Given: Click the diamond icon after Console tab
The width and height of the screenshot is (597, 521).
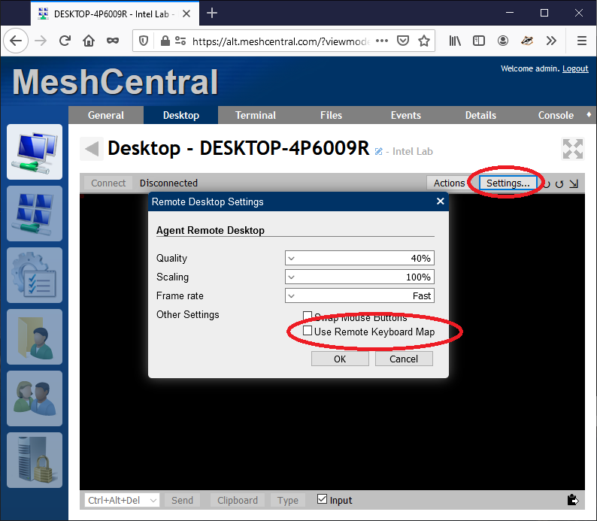Looking at the screenshot, I should 589,114.
